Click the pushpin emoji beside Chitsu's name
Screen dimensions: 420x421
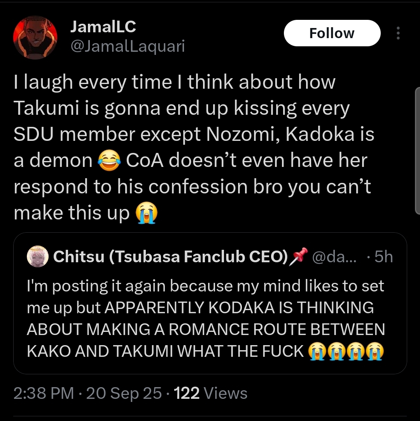[x=298, y=256]
